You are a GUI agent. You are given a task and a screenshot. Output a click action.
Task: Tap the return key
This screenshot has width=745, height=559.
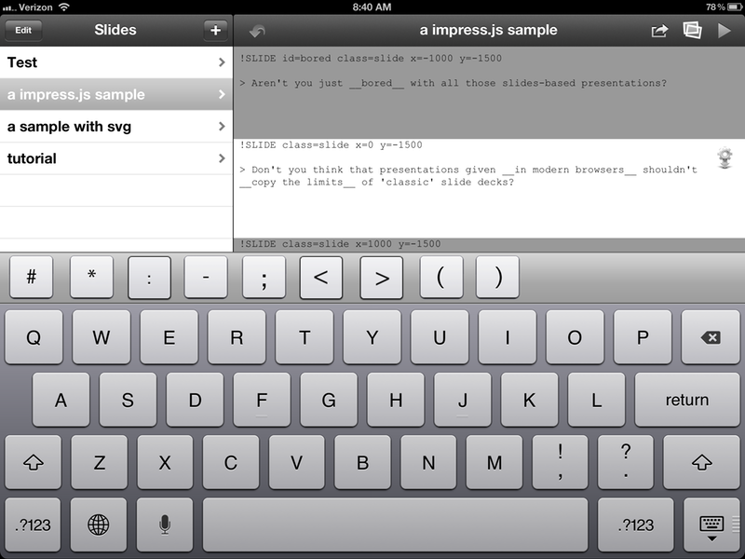687,400
